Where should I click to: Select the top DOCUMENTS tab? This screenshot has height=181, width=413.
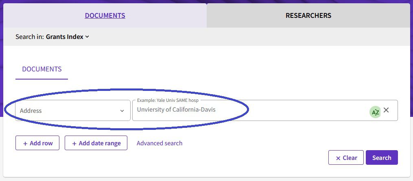tap(105, 16)
